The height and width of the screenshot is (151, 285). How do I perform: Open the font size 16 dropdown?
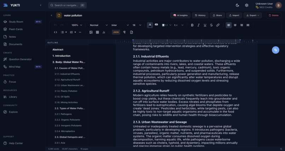[137, 25]
